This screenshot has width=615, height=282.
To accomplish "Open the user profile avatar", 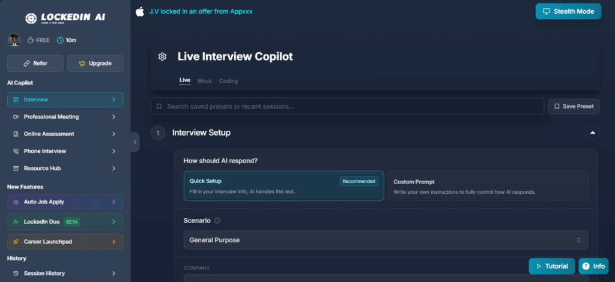I will 14,40.
